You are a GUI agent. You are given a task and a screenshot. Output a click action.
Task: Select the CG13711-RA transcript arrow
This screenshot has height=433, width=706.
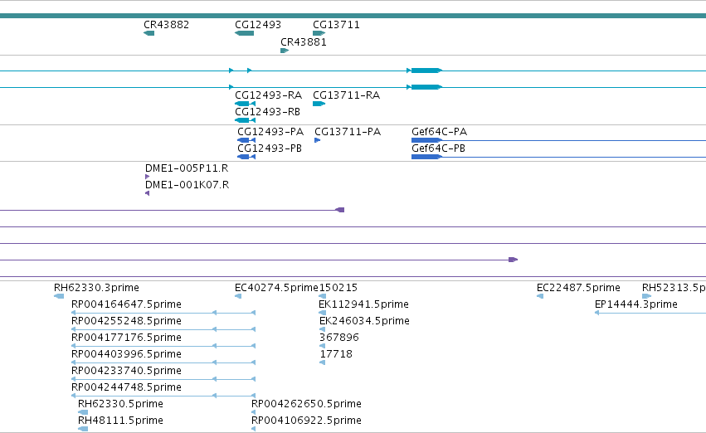(319, 104)
